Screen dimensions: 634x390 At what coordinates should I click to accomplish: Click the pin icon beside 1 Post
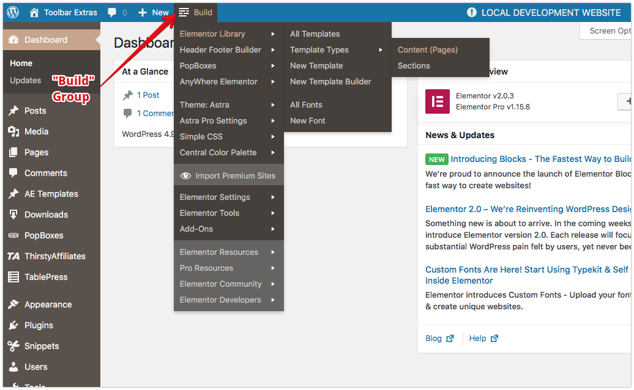pyautogui.click(x=128, y=95)
